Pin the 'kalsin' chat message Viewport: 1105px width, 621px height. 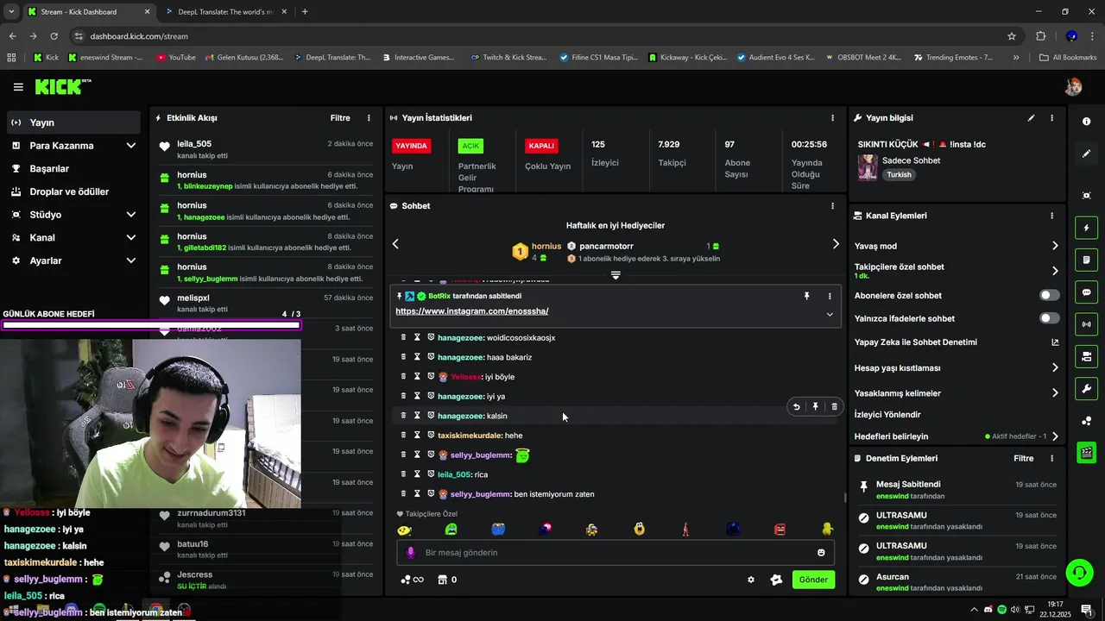pyautogui.click(x=815, y=406)
